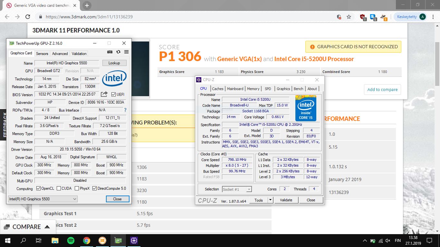Open Windows taskbar search
This screenshot has width=440, height=247.
coord(23,240)
